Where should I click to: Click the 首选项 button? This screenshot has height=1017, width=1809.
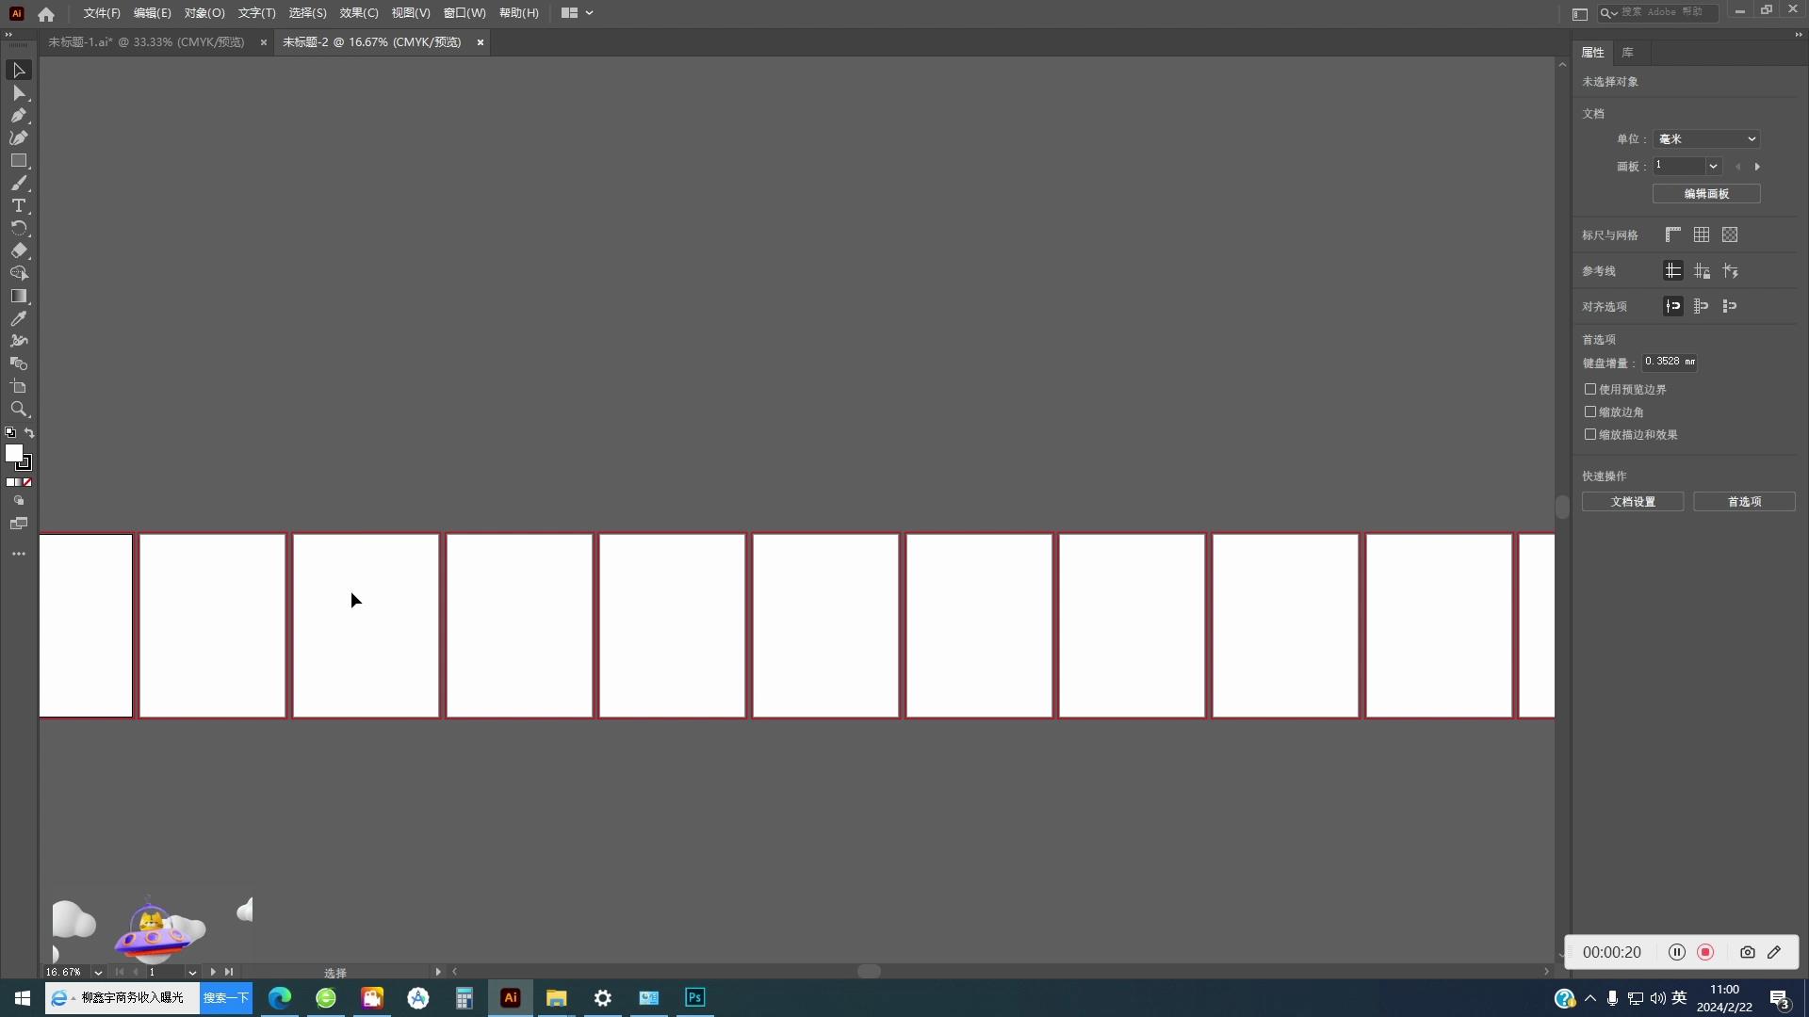(1744, 502)
